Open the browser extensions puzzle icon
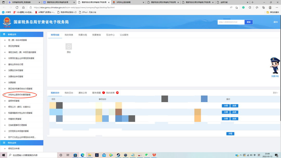The width and height of the screenshot is (281, 158). pyautogui.click(x=250, y=8)
